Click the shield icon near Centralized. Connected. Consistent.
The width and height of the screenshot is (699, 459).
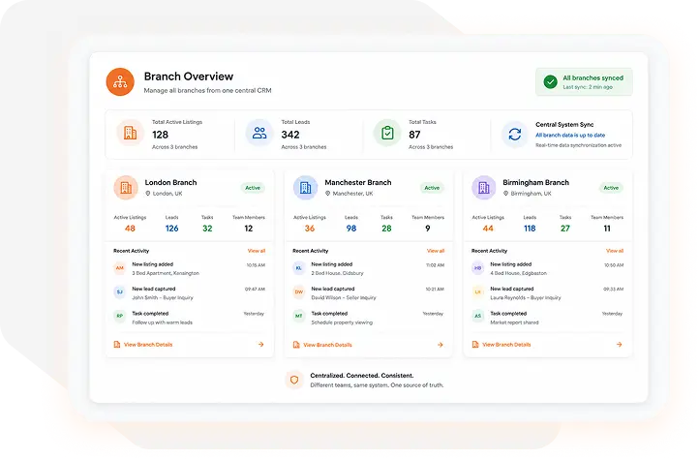coord(294,380)
